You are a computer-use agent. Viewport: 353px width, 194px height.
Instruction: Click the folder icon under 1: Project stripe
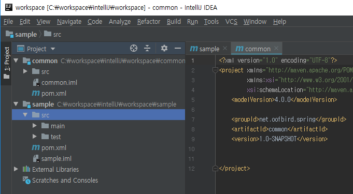pyautogui.click(x=7, y=77)
